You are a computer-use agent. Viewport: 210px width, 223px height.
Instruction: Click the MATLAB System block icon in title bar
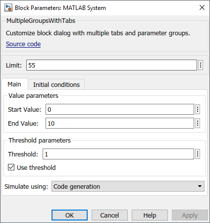click(8, 8)
